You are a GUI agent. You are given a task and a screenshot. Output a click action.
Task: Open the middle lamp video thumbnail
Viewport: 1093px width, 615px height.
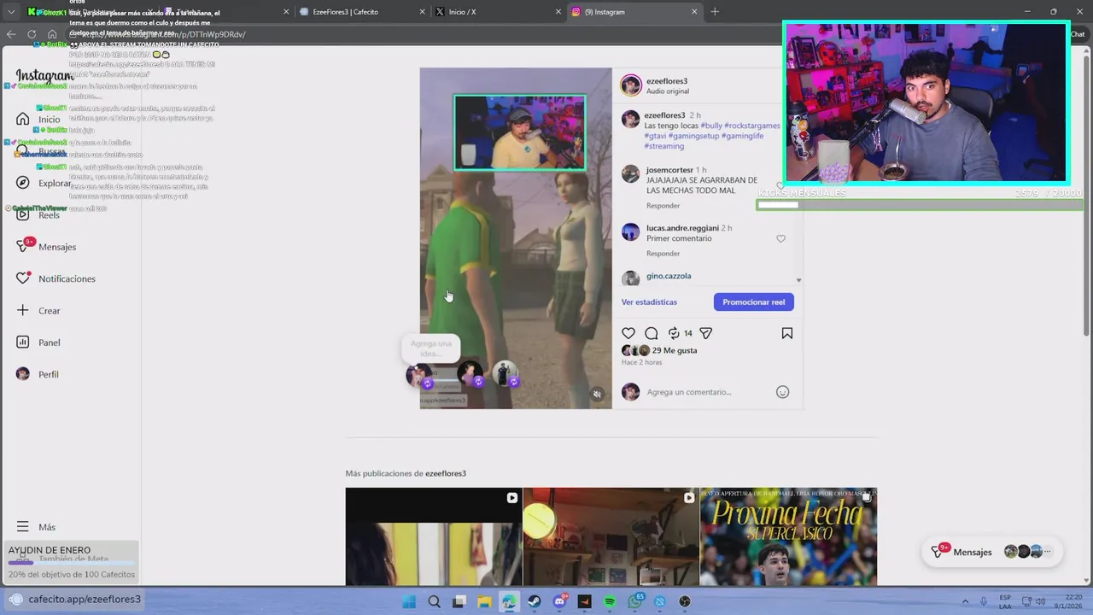[x=611, y=536]
